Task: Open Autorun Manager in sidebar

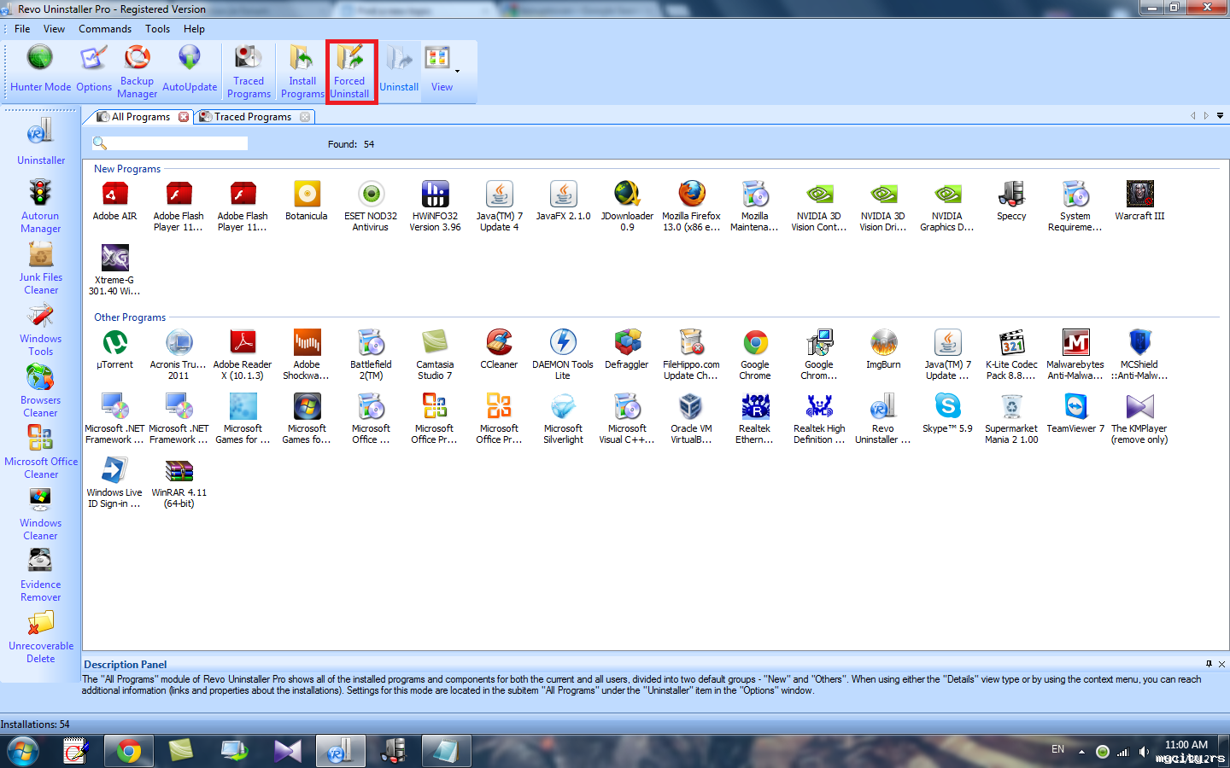Action: click(41, 206)
